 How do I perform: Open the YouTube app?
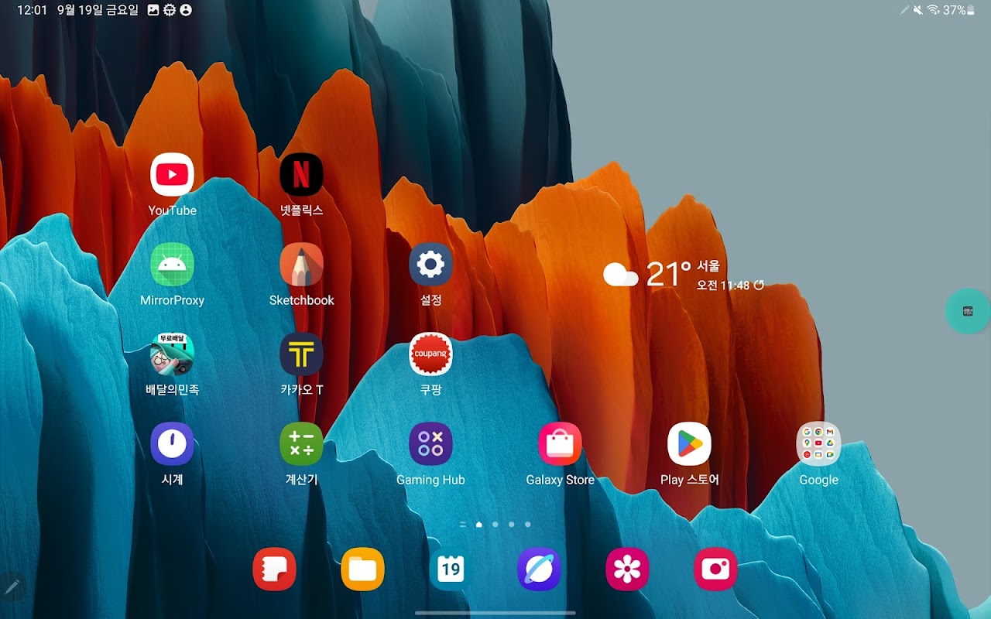(x=172, y=175)
